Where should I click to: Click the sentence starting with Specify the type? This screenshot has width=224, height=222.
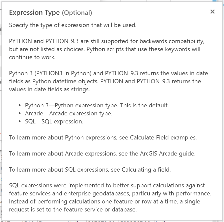[x=73, y=25]
